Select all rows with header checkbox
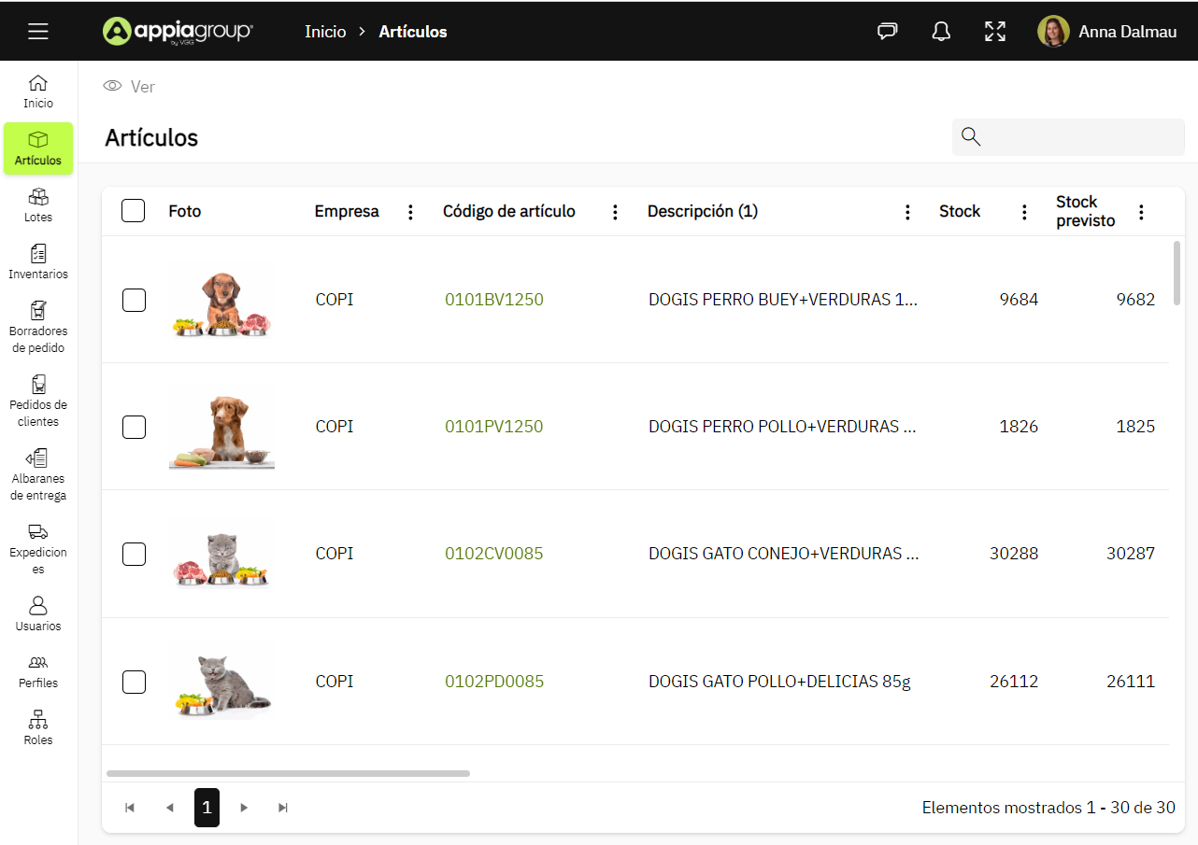This screenshot has width=1198, height=845. [134, 211]
